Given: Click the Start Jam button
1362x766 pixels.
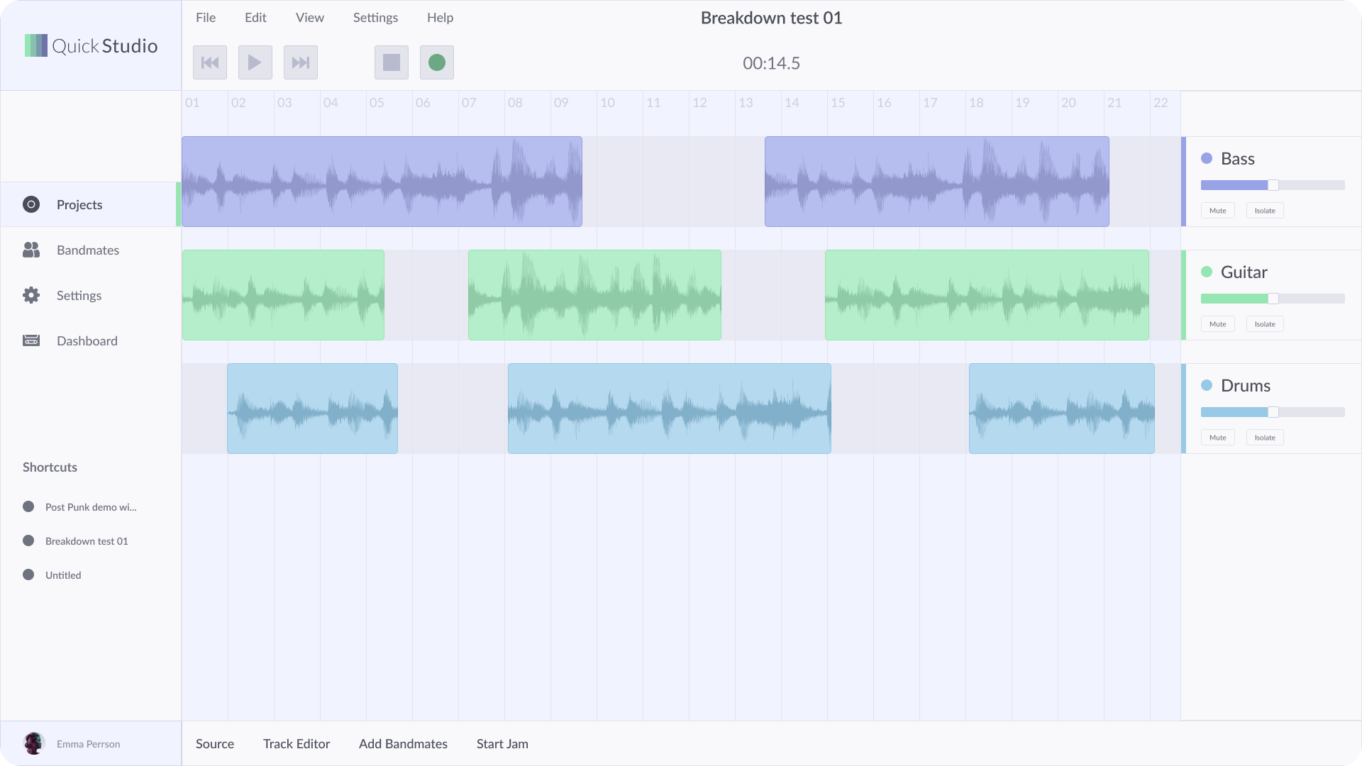Looking at the screenshot, I should point(502,743).
